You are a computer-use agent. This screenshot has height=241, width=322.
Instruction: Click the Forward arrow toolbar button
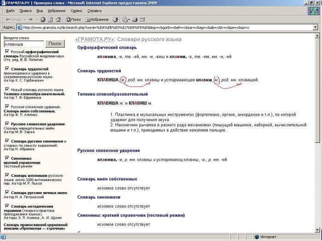point(31,19)
